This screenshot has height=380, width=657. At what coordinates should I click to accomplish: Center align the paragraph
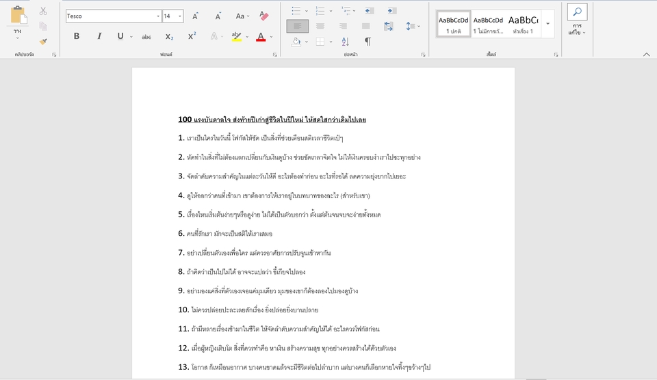320,26
